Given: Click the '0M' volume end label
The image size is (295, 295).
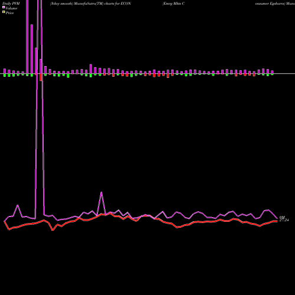Looking at the screenshot, I should (282, 217).
